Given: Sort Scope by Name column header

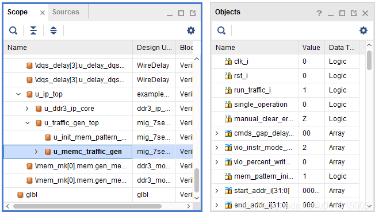Looking at the screenshot, I should pyautogui.click(x=68, y=47).
